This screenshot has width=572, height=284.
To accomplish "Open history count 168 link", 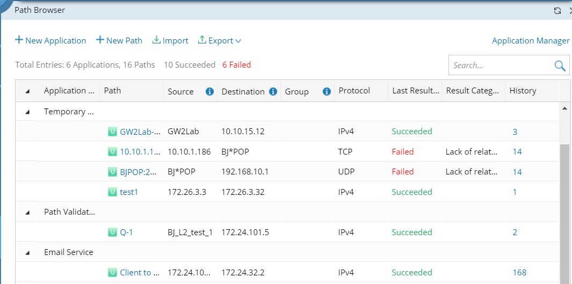I will 519,273.
